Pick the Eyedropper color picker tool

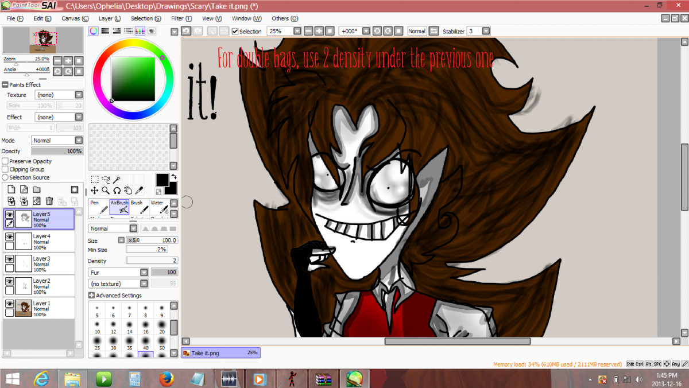coord(139,191)
